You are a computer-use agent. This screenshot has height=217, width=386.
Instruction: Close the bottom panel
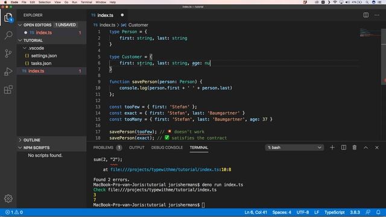click(377, 147)
